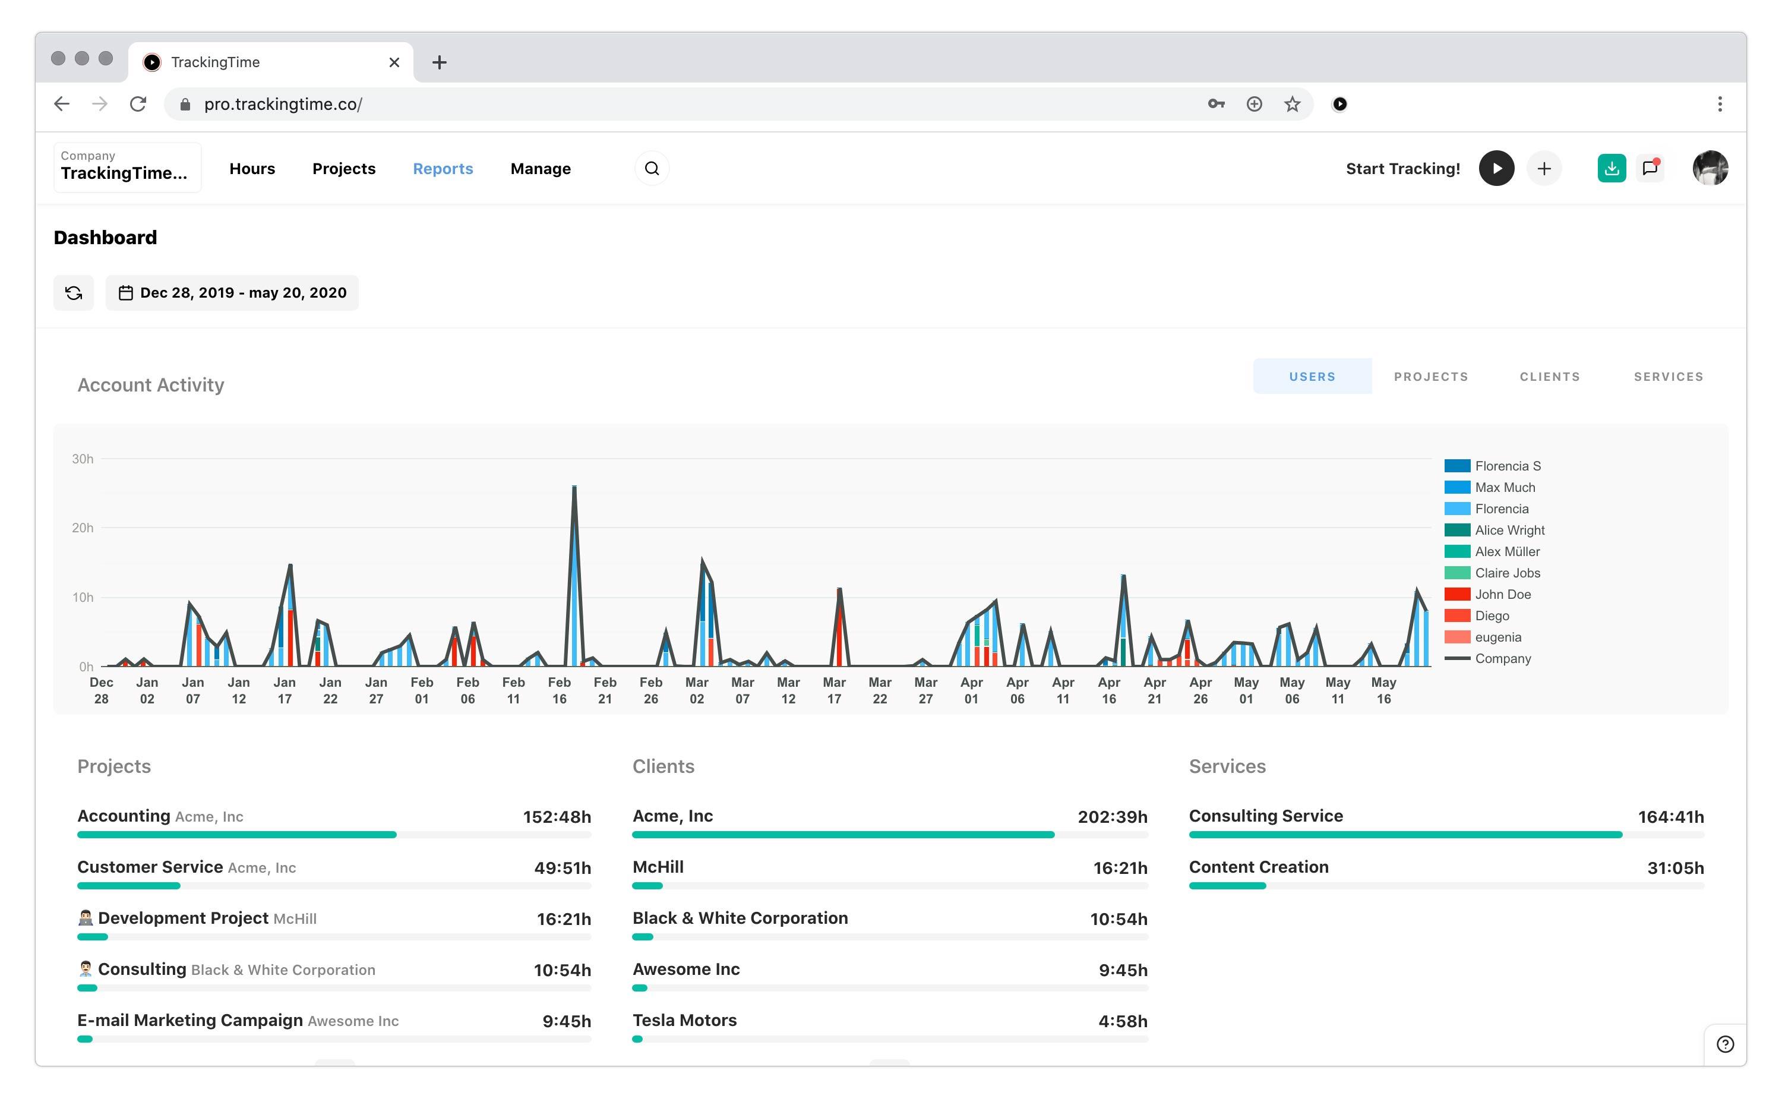Toggle John Doe legend swatch

1457,595
